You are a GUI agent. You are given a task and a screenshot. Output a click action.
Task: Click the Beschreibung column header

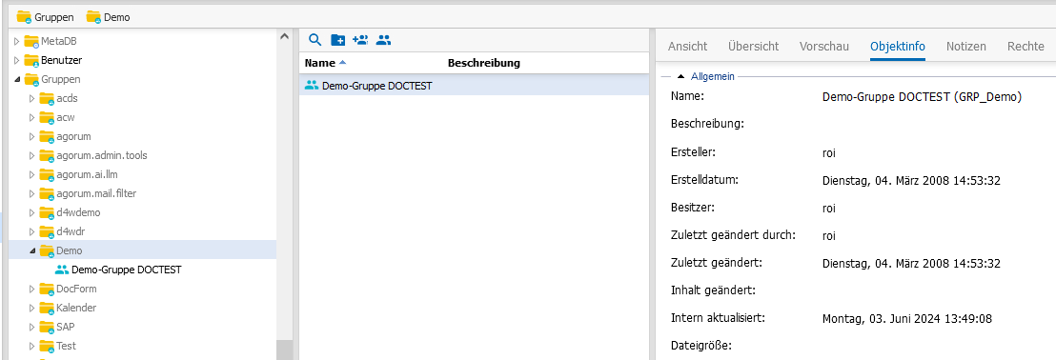coord(483,63)
